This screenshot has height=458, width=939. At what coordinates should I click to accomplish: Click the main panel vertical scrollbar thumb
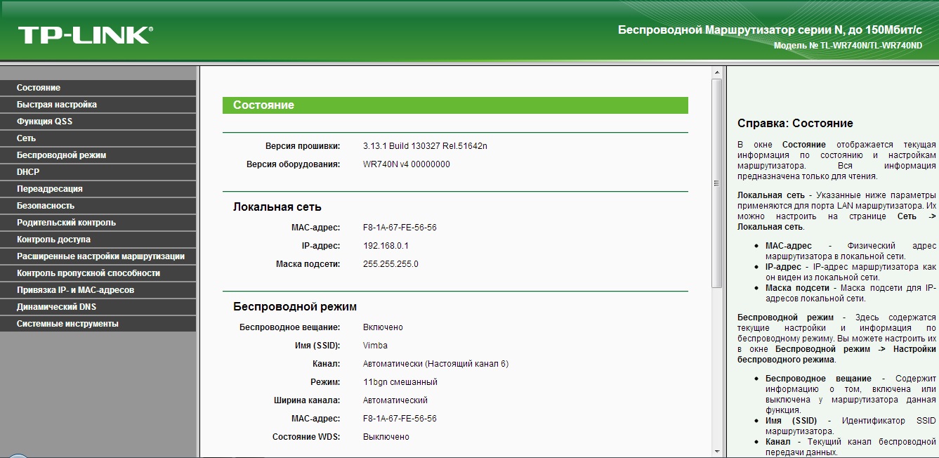(716, 183)
